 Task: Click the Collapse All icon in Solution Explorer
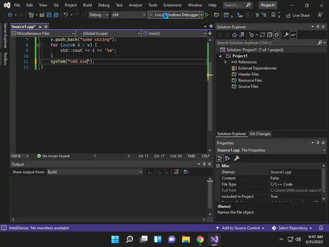pyautogui.click(x=270, y=35)
